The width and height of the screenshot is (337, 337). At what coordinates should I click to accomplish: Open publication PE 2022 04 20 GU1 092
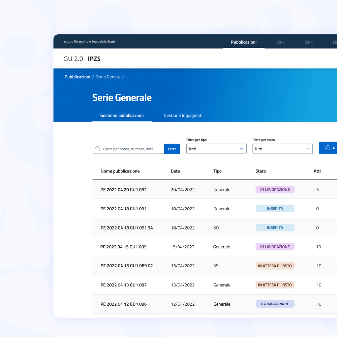(124, 190)
